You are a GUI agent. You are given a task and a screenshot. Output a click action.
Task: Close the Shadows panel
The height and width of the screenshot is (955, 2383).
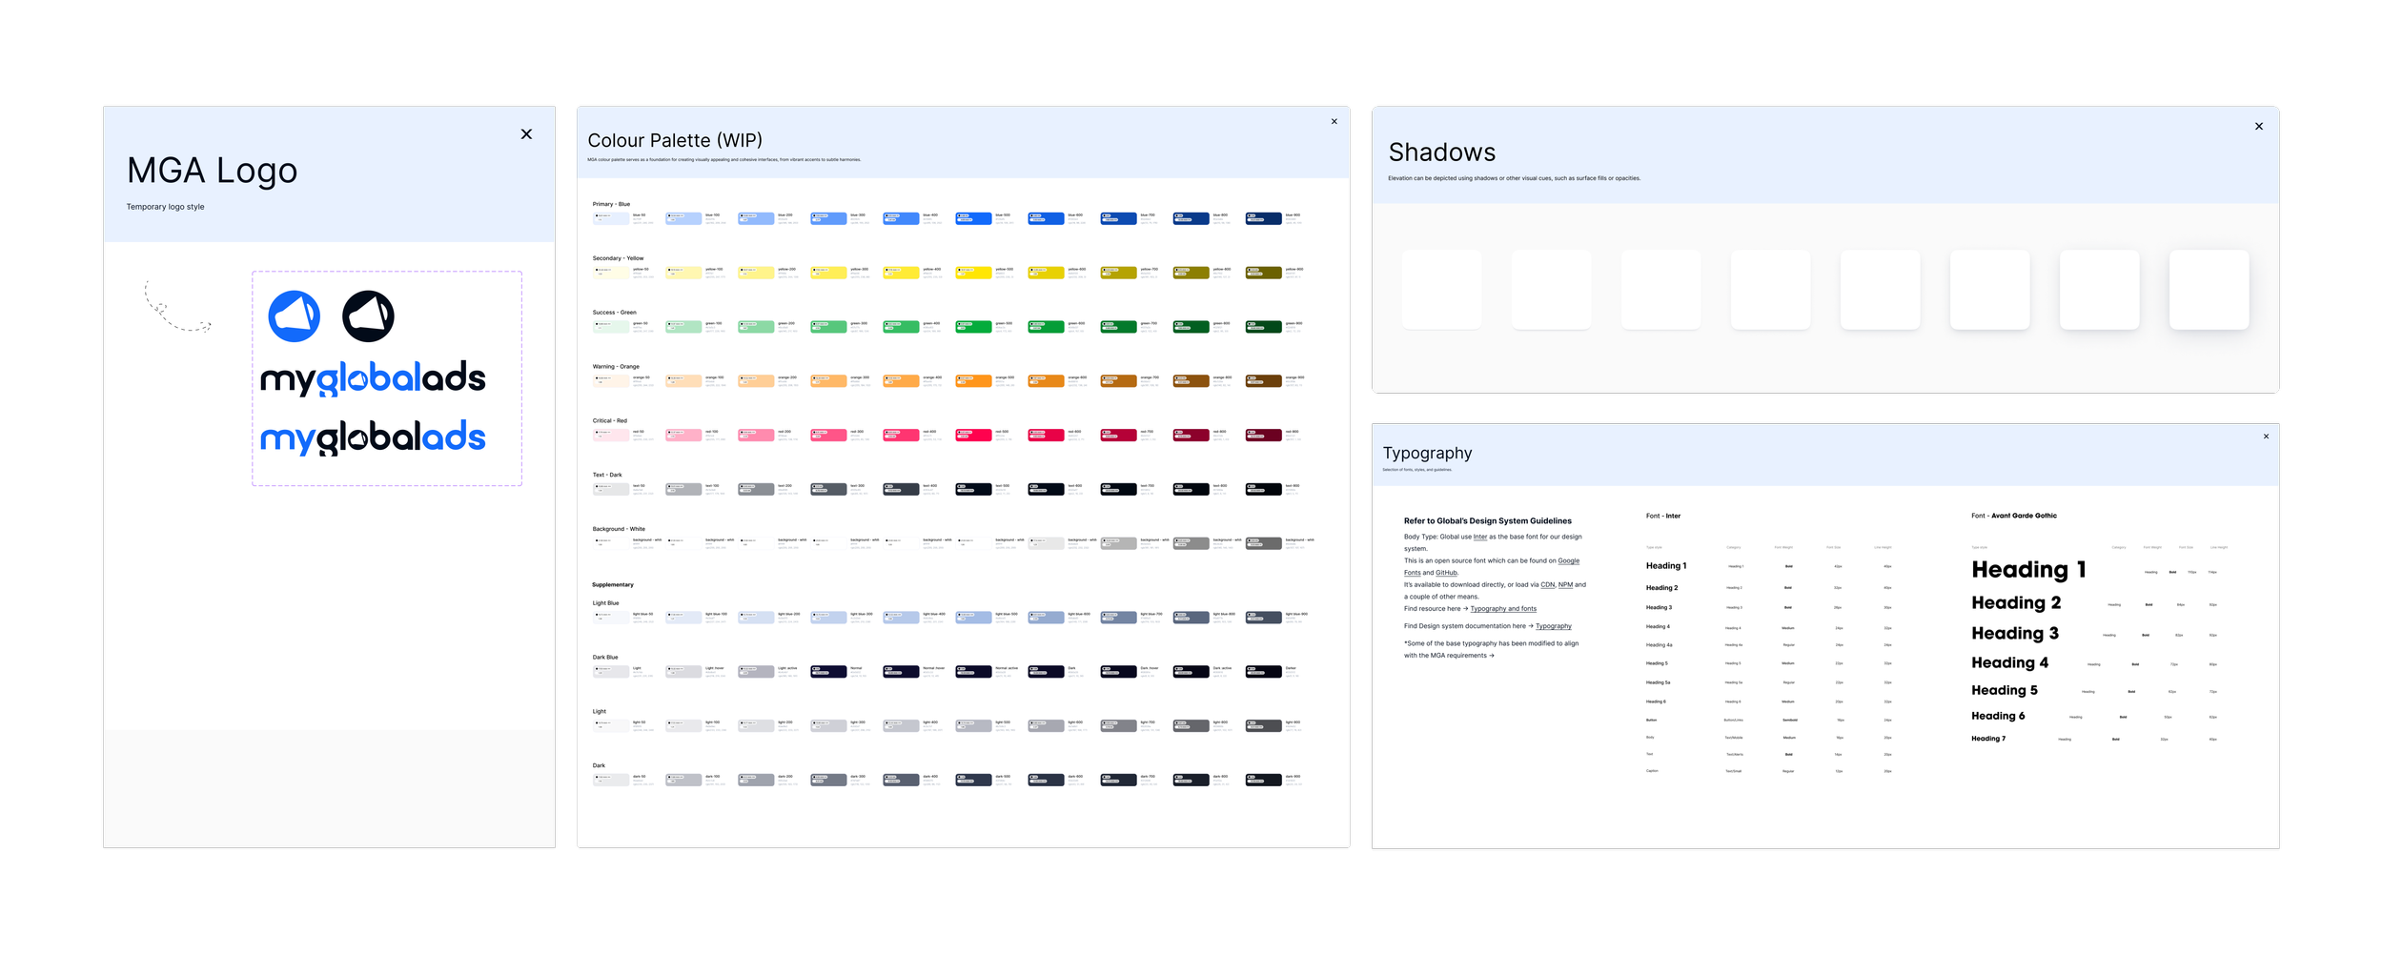[x=2258, y=126]
